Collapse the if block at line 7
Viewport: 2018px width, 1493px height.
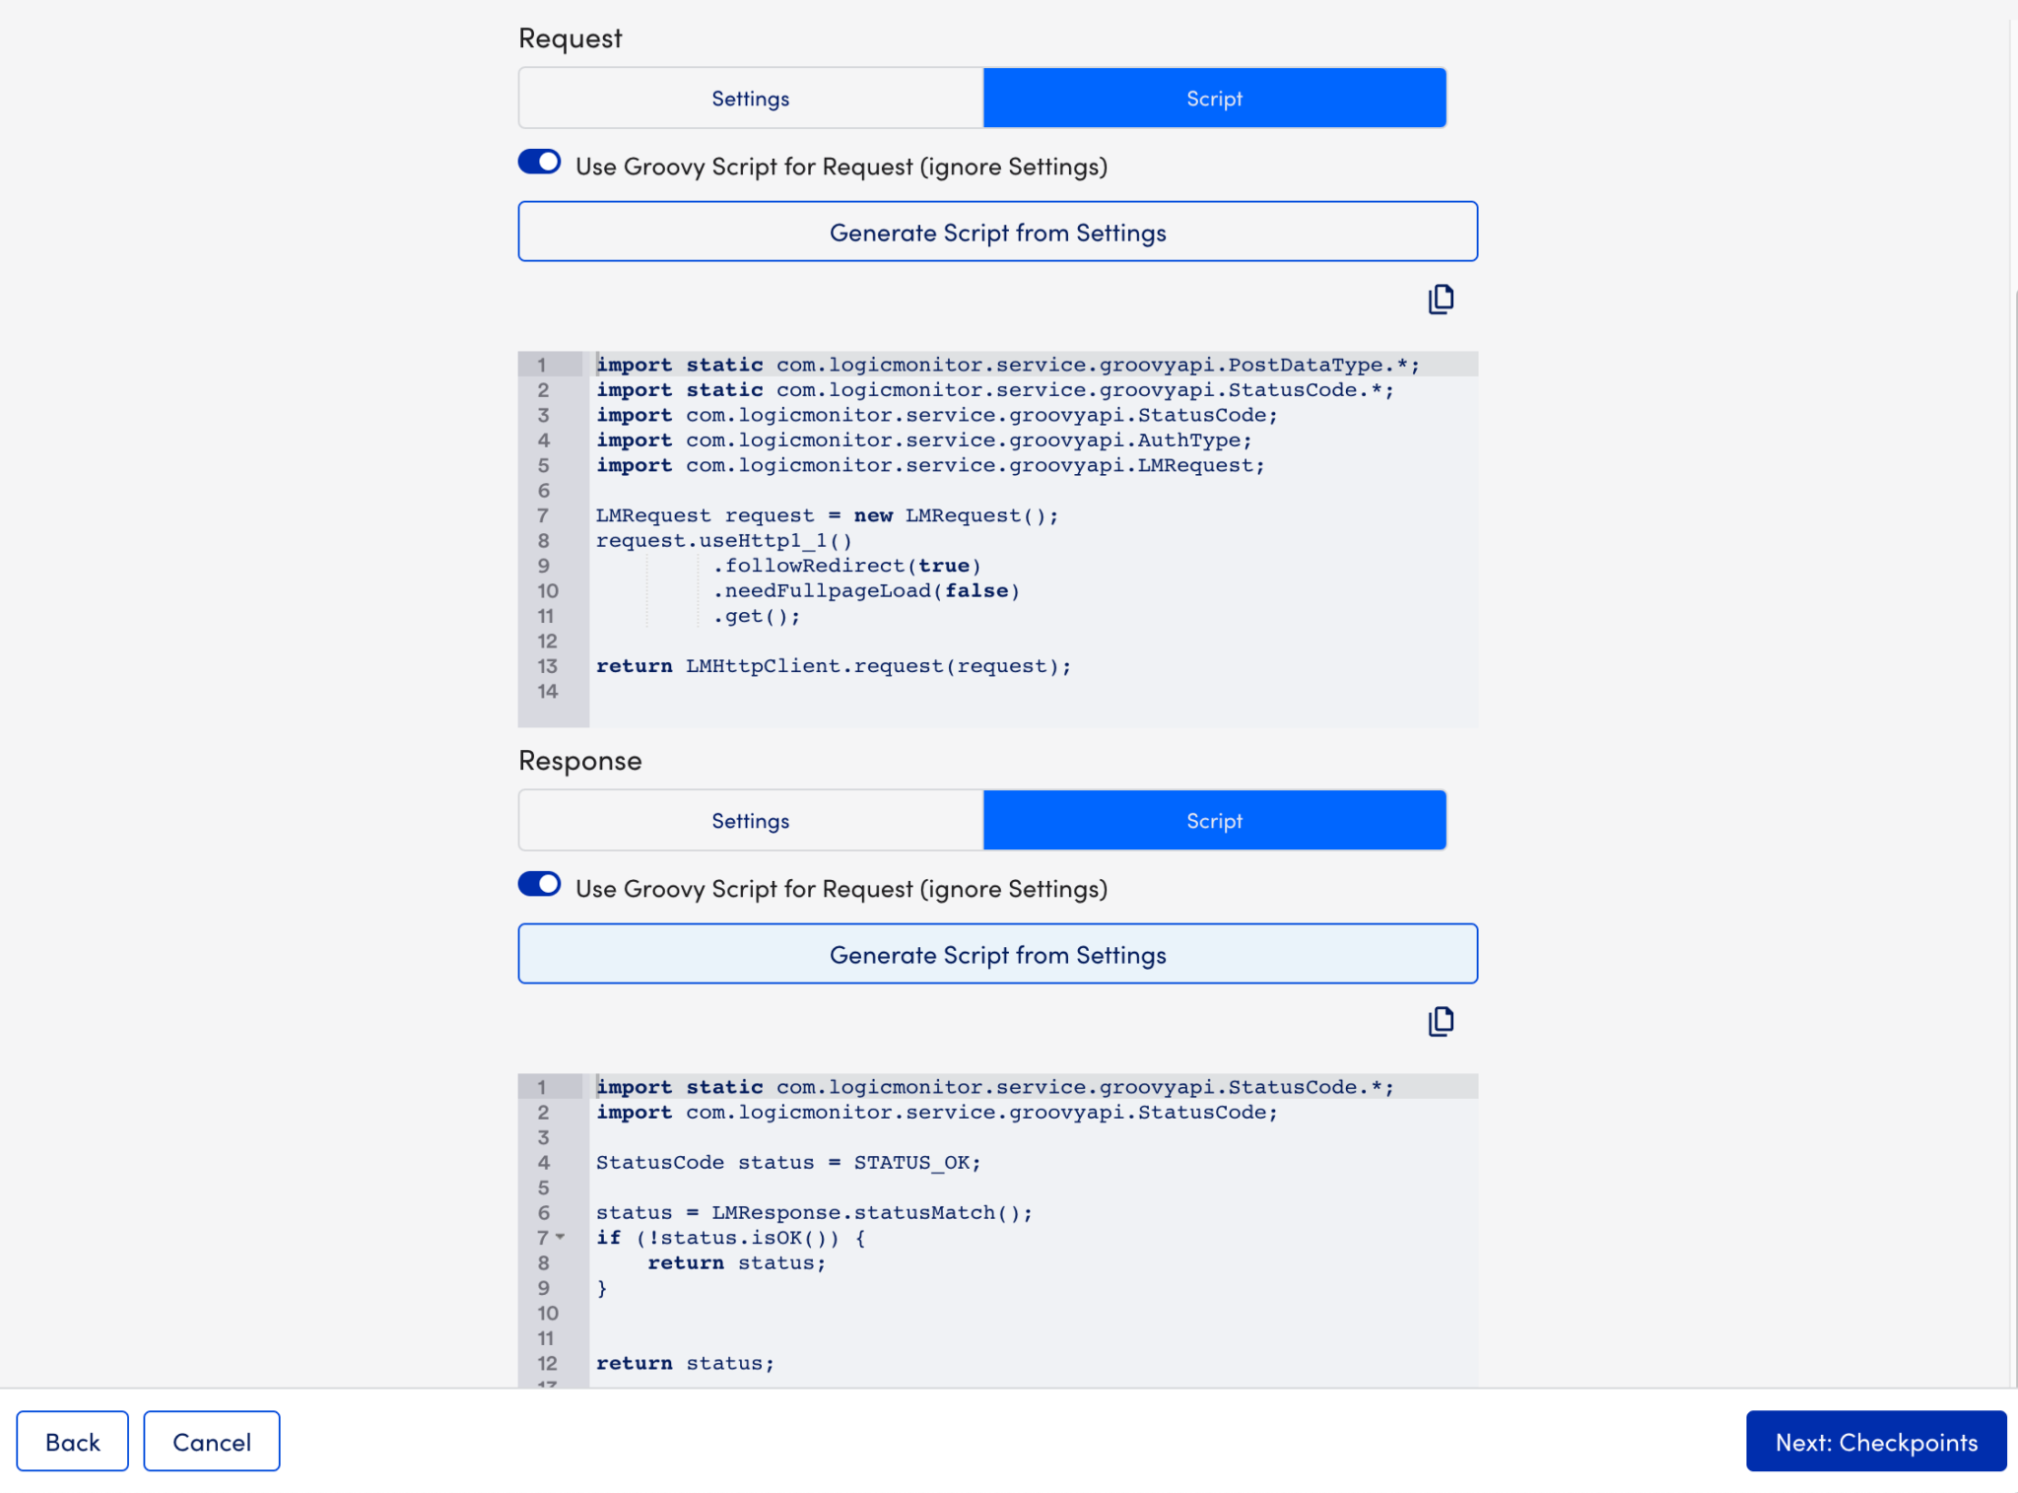coord(561,1238)
